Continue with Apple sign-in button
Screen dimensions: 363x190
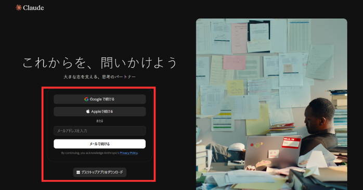(x=99, y=111)
